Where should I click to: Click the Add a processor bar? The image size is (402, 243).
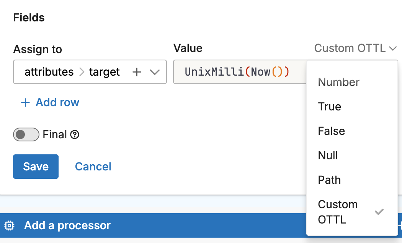pos(153,225)
